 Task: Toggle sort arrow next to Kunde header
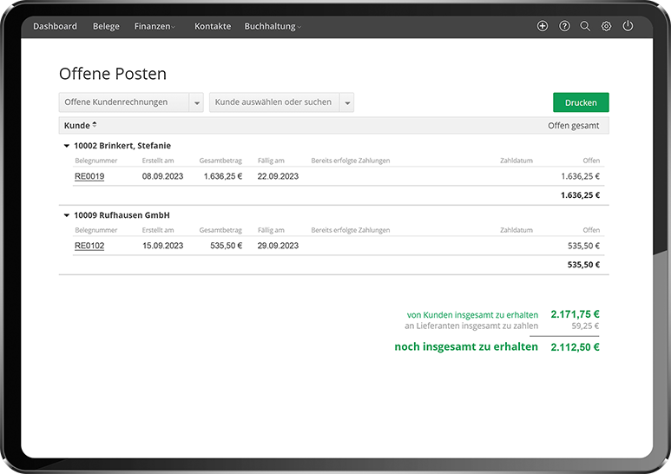[95, 125]
